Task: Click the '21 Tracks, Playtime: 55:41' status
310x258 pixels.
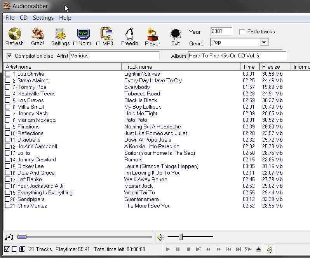Action: (59, 249)
